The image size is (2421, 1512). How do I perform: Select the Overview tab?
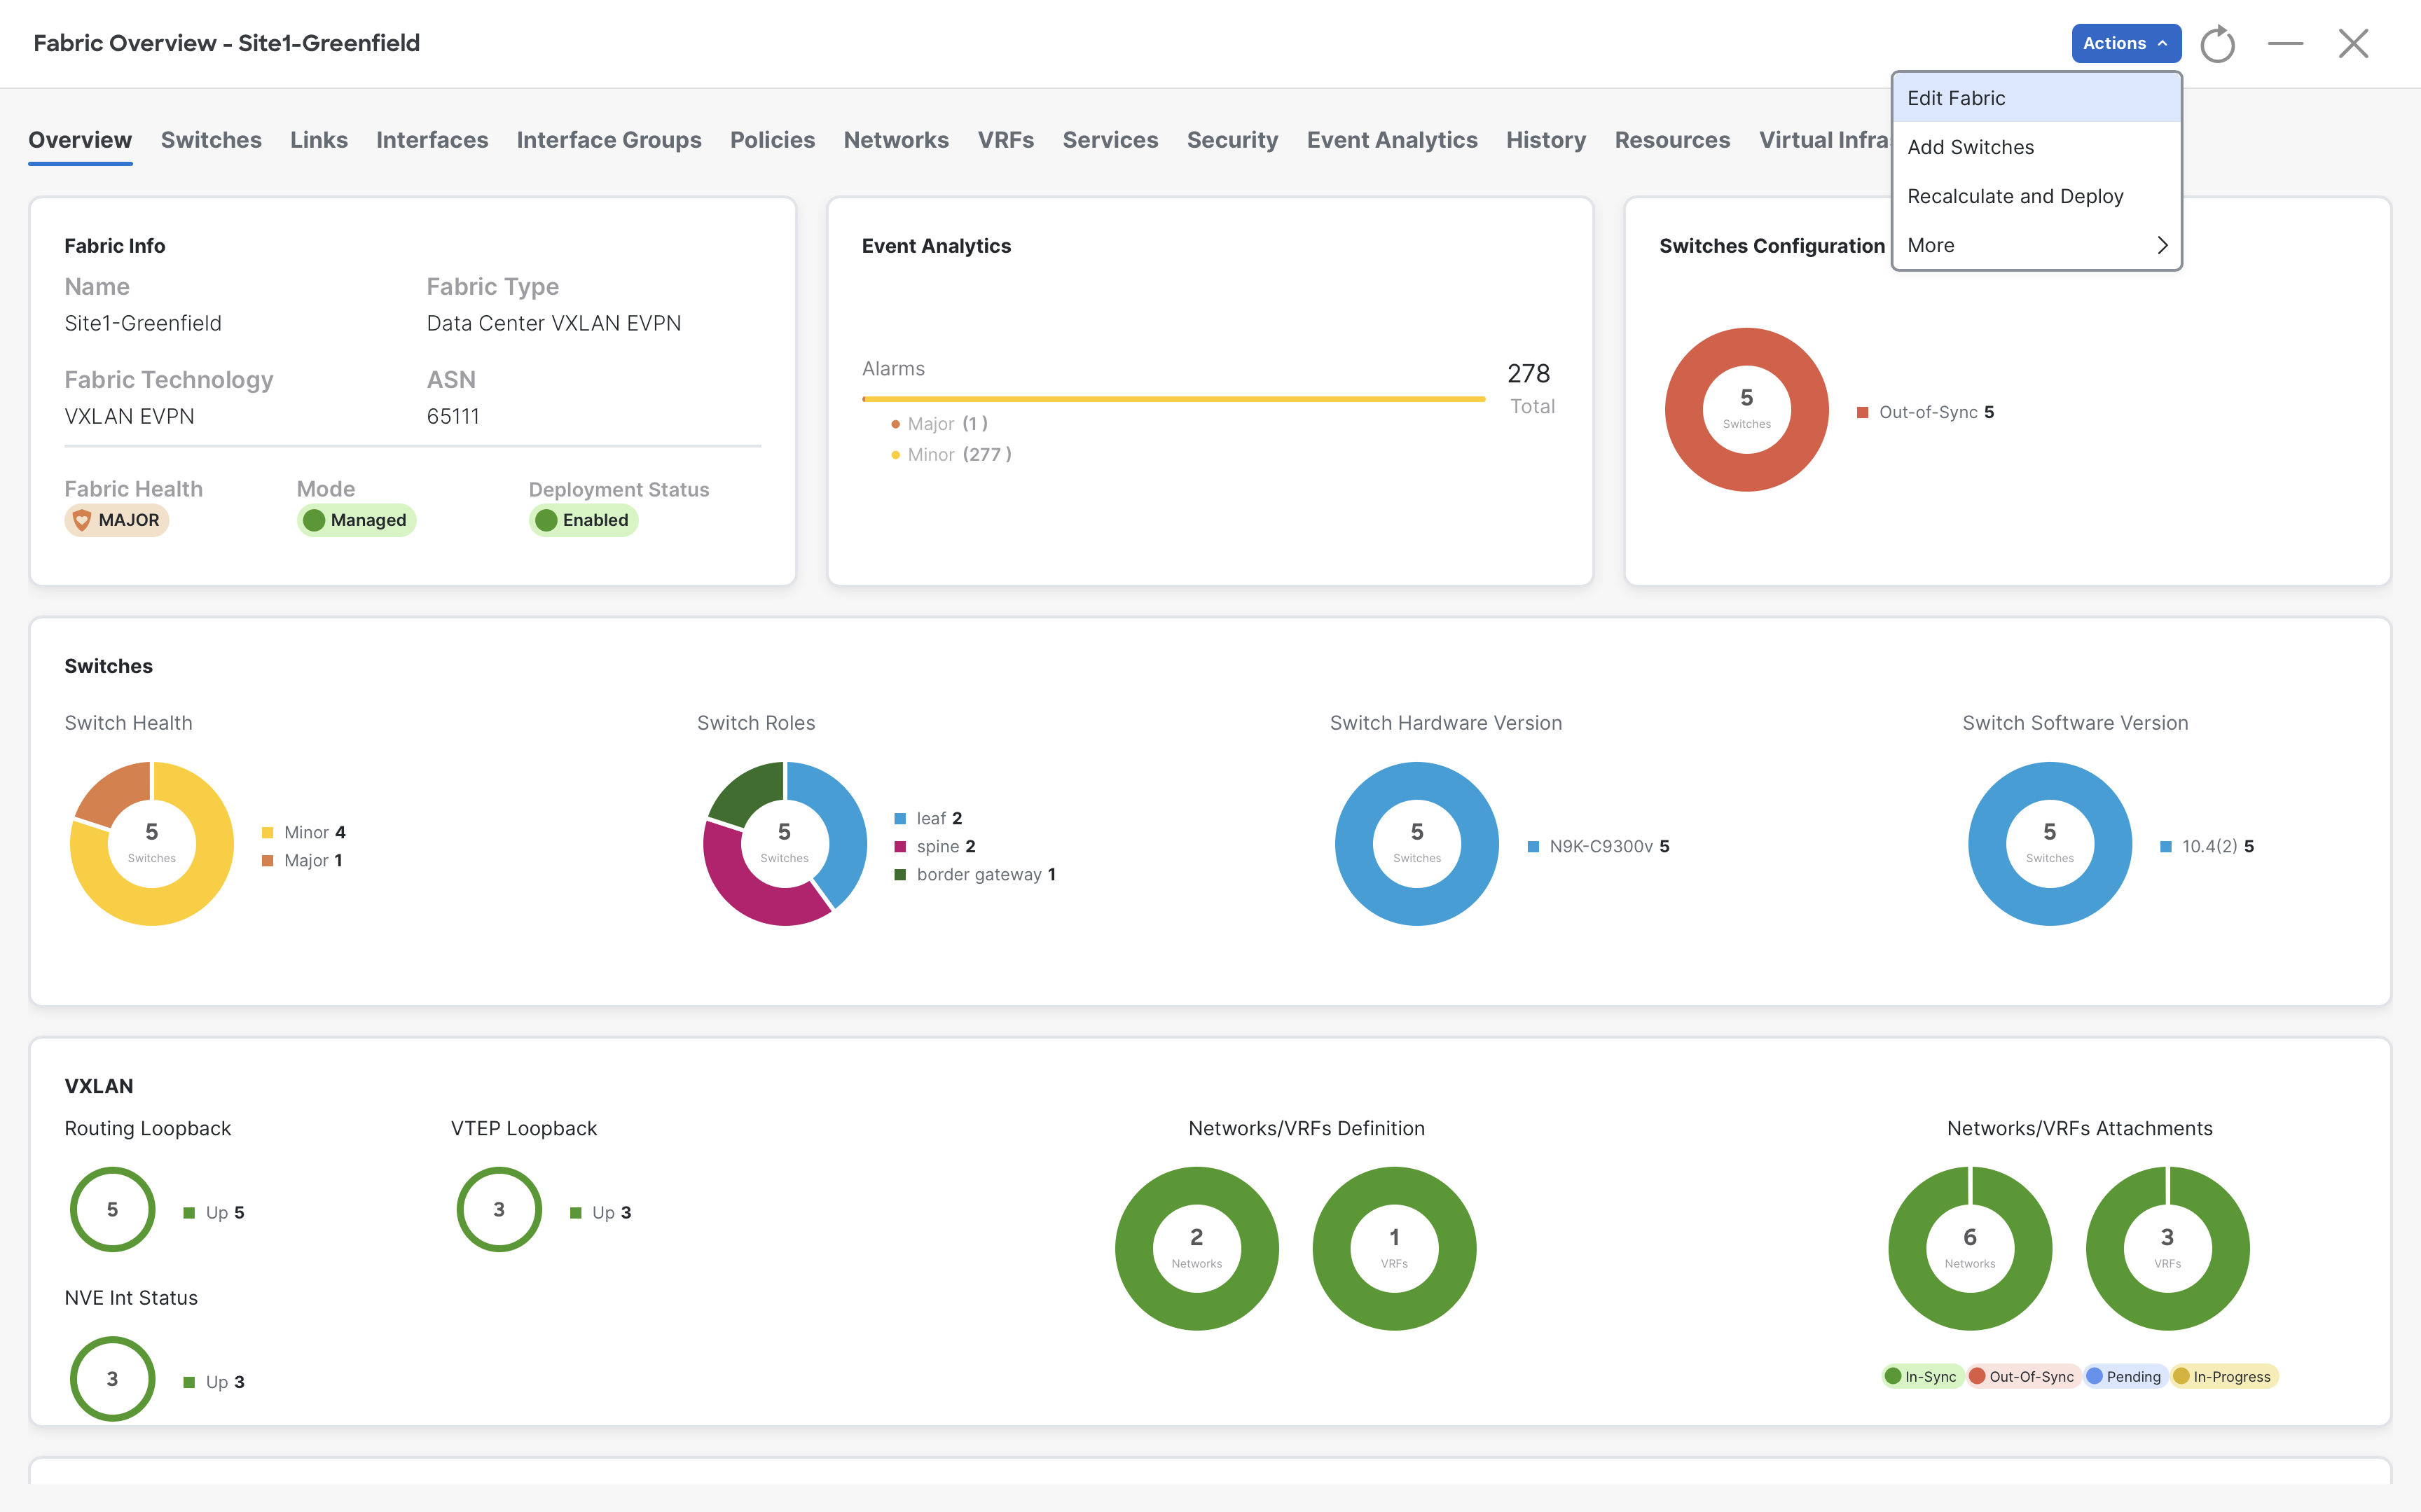point(80,140)
